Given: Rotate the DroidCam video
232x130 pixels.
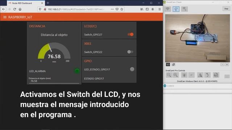Looking at the screenshot, I should pyautogui.click(x=207, y=75).
